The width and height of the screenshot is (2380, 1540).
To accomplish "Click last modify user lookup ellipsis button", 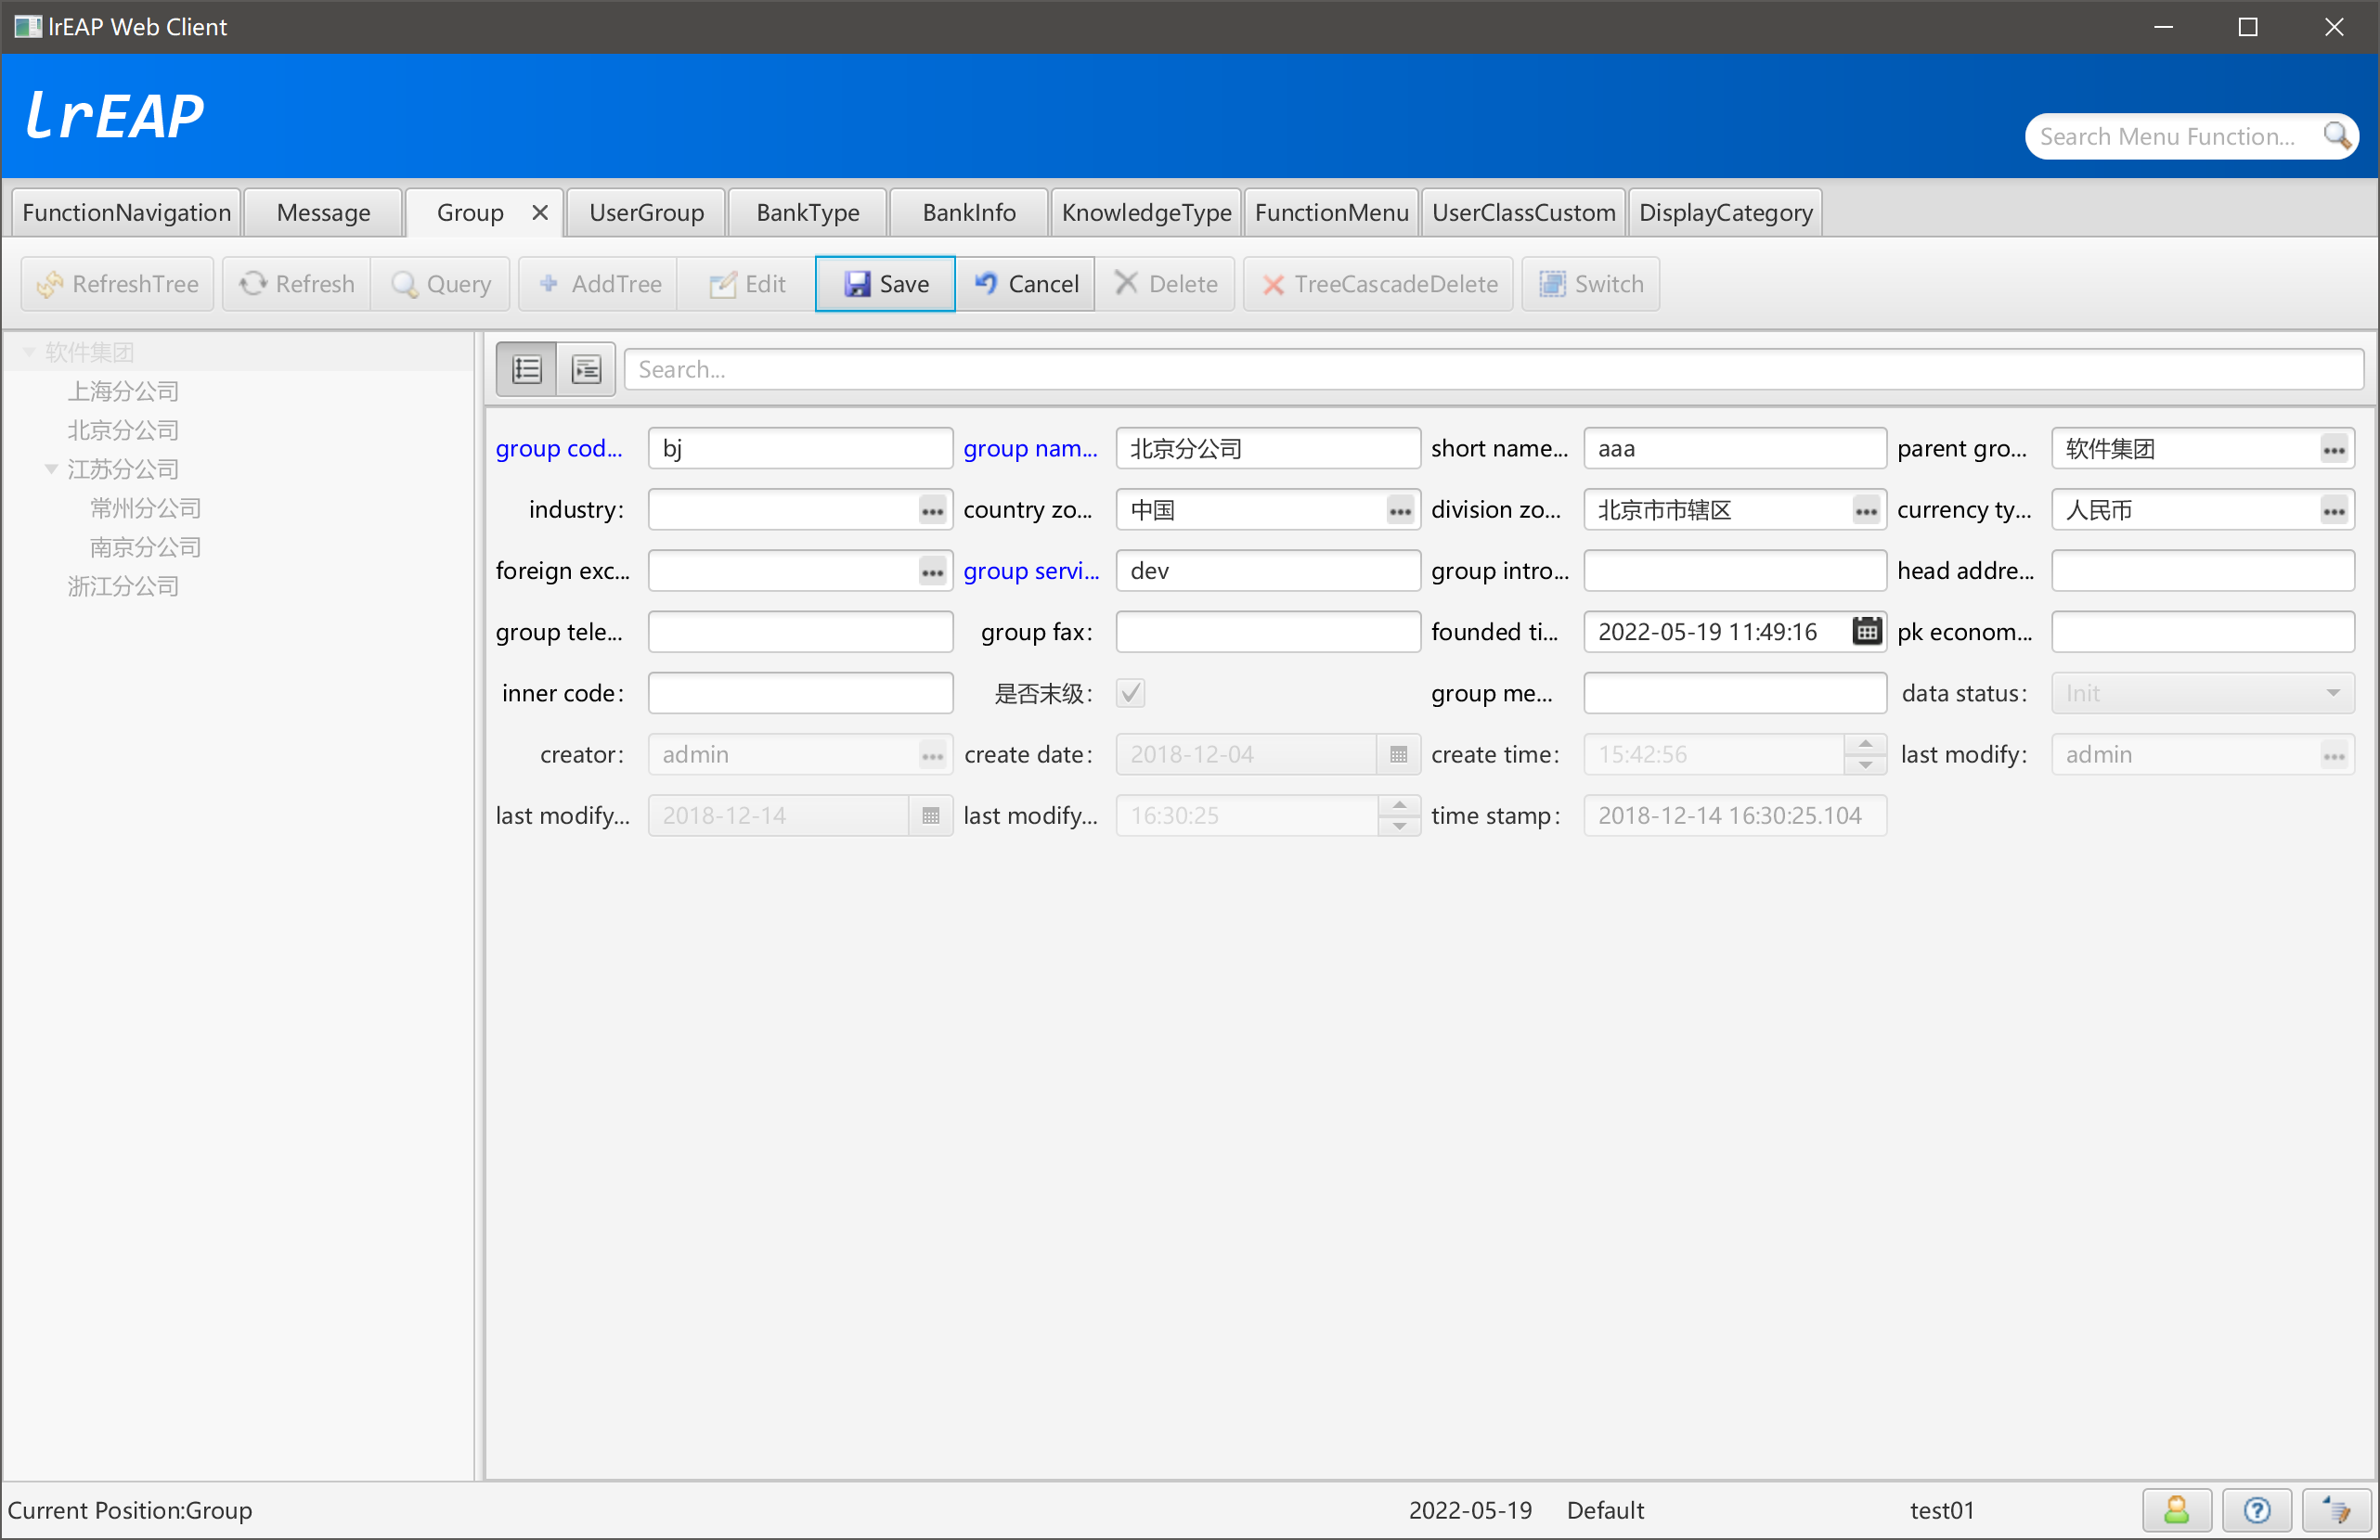I will 2334,755.
